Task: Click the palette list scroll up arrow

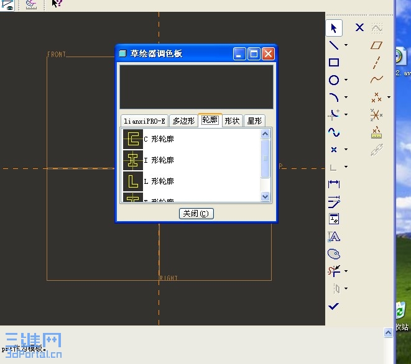Action: tap(266, 134)
